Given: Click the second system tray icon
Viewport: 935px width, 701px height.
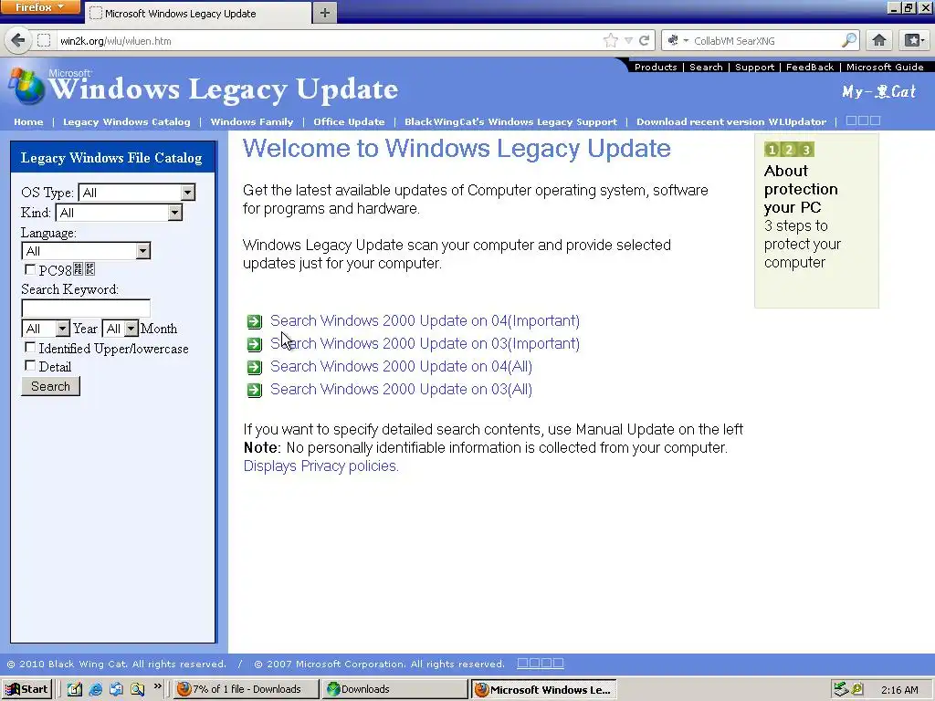Looking at the screenshot, I should tap(856, 689).
